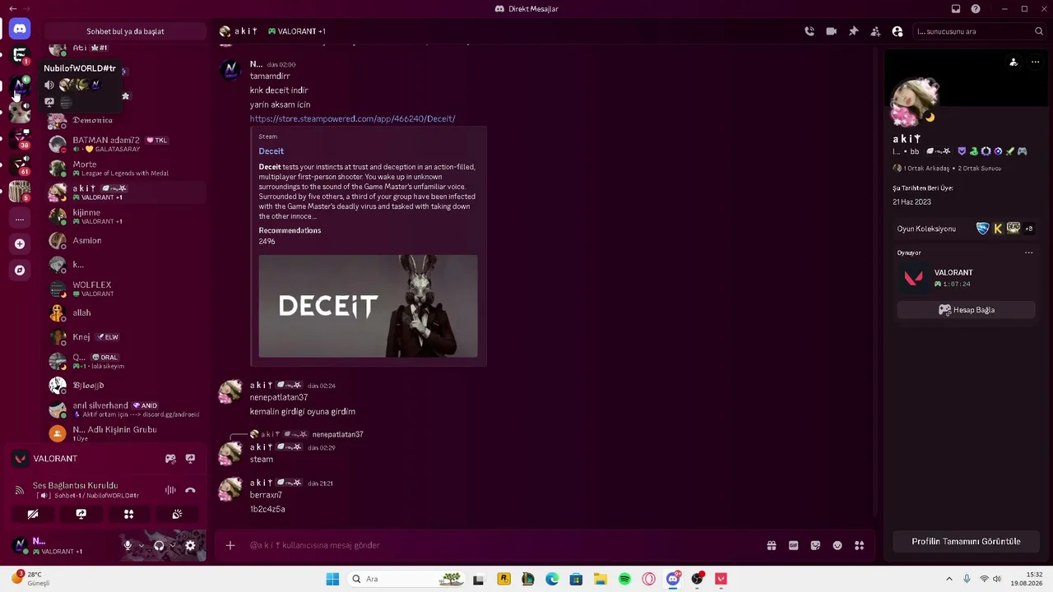The height and width of the screenshot is (592, 1053).
Task: Open the Activities launcher button
Action: tap(128, 514)
